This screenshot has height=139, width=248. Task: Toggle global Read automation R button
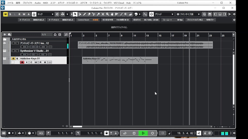click(x=19, y=14)
